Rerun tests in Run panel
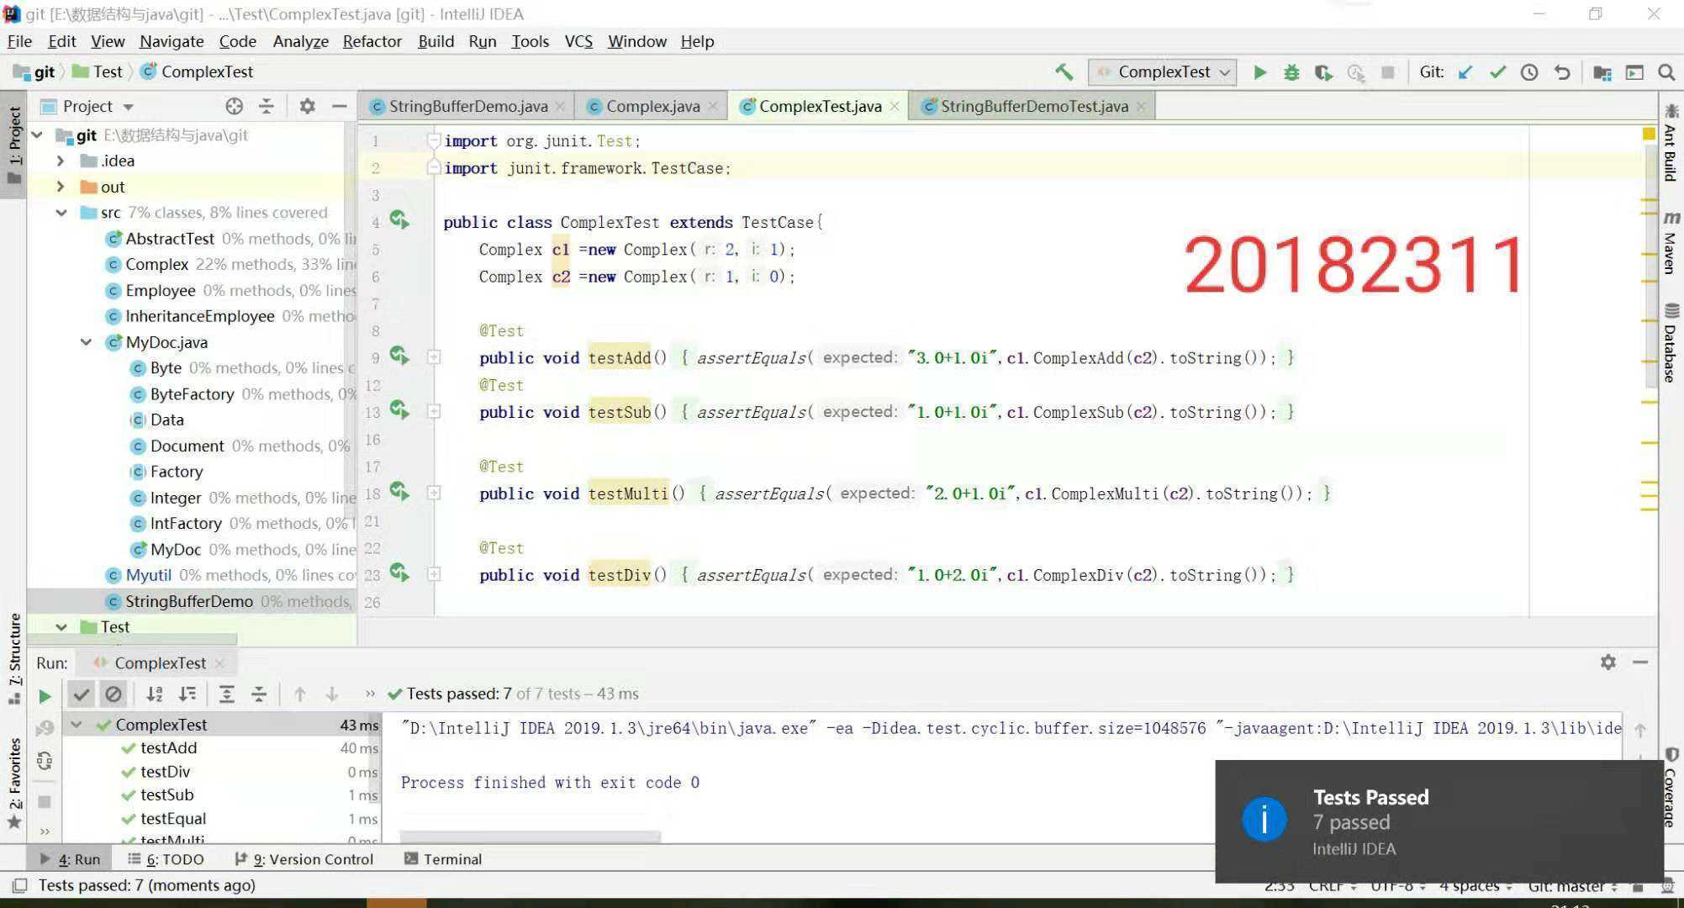The width and height of the screenshot is (1684, 908). (45, 696)
